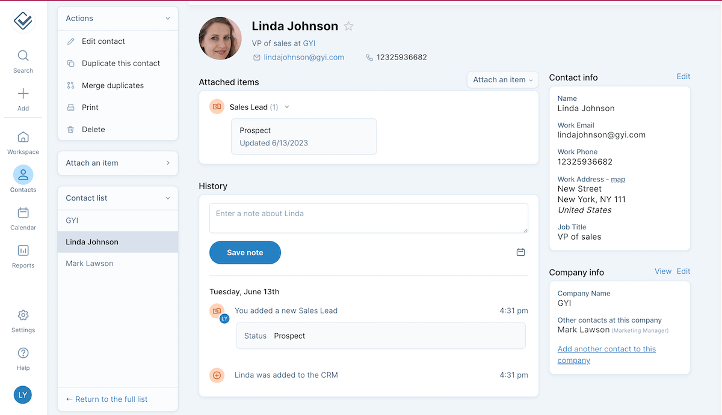722x415 pixels.
Task: Open the Search icon in sidebar
Action: (23, 56)
